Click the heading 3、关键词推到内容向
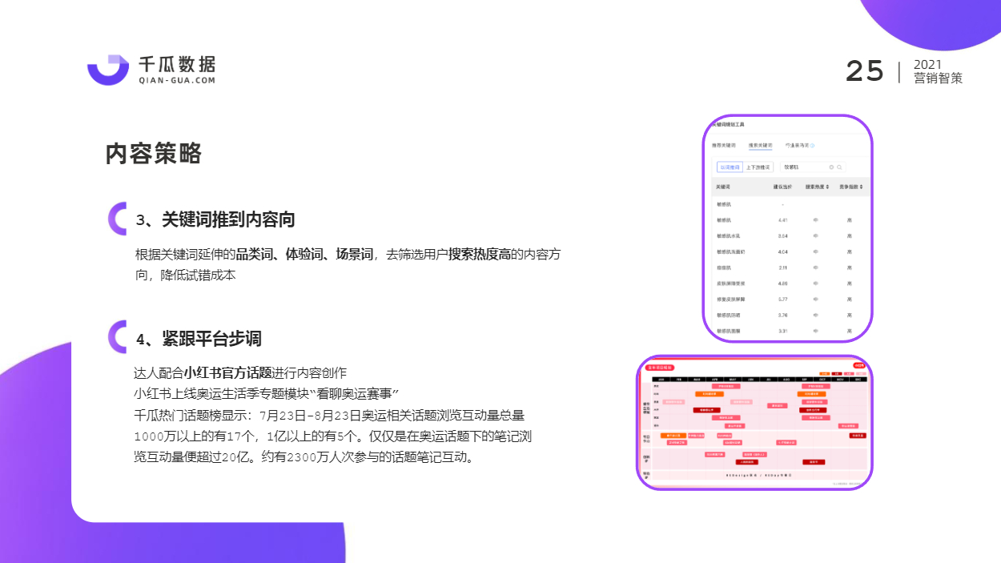The height and width of the screenshot is (563, 1001). [x=215, y=219]
